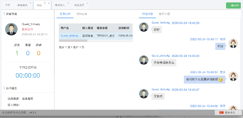Switch to the 首页 tab
The height and width of the screenshot is (118, 243).
(8, 5)
